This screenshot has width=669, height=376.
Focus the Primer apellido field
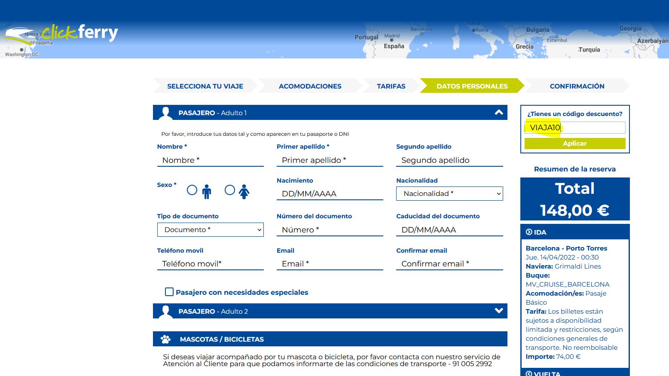(x=330, y=160)
